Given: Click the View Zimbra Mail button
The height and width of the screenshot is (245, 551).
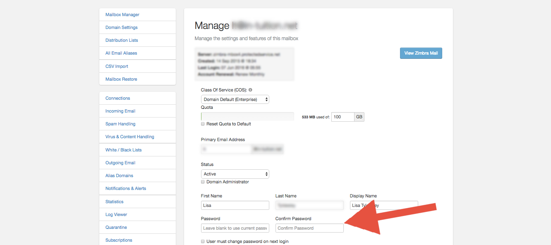Looking at the screenshot, I should coord(421,53).
